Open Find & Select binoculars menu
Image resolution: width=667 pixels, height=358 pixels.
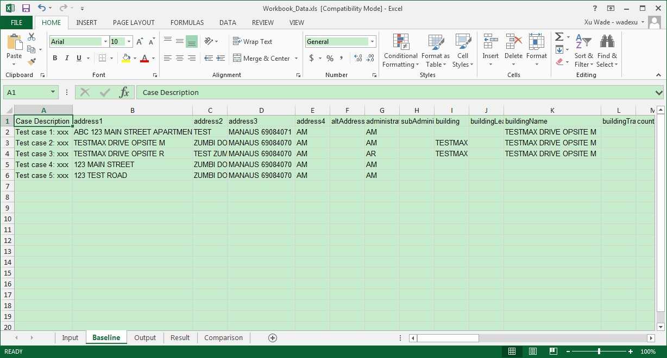[607, 50]
